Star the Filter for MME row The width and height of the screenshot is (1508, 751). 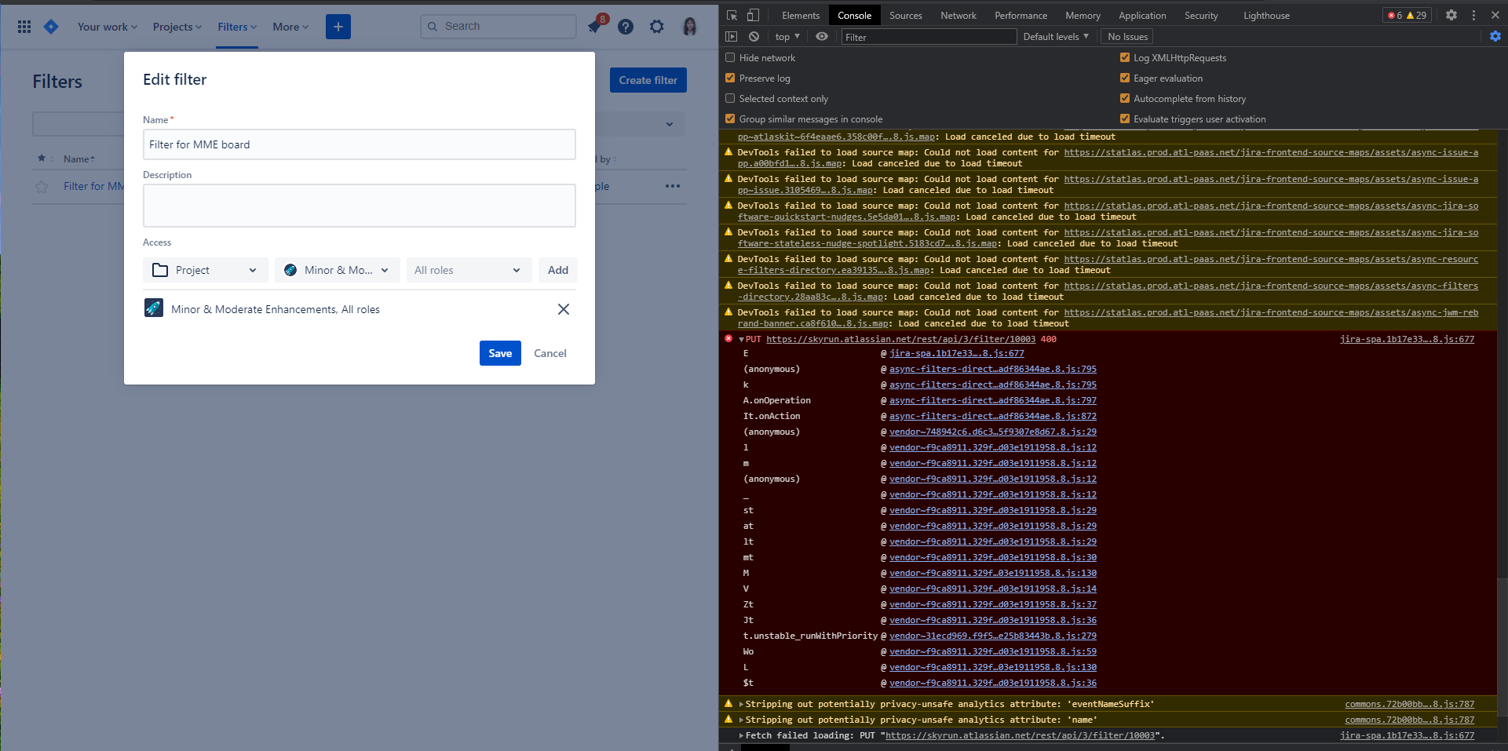tap(42, 187)
